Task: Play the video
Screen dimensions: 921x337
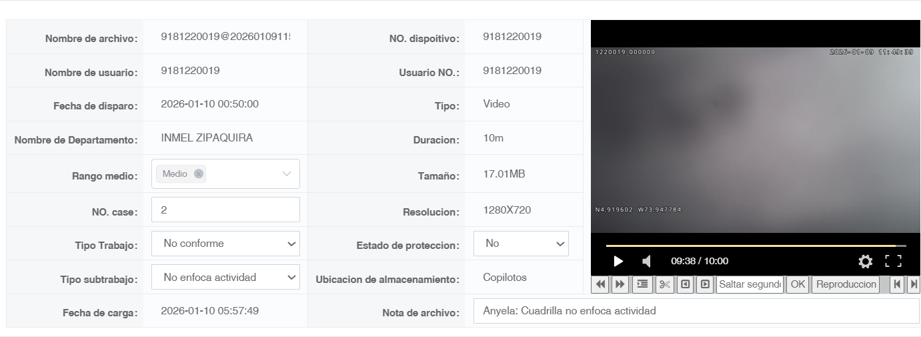Action: click(618, 261)
